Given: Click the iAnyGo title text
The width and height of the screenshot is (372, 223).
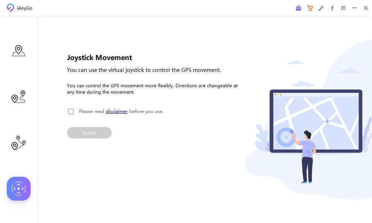Looking at the screenshot, I should tap(24, 8).
